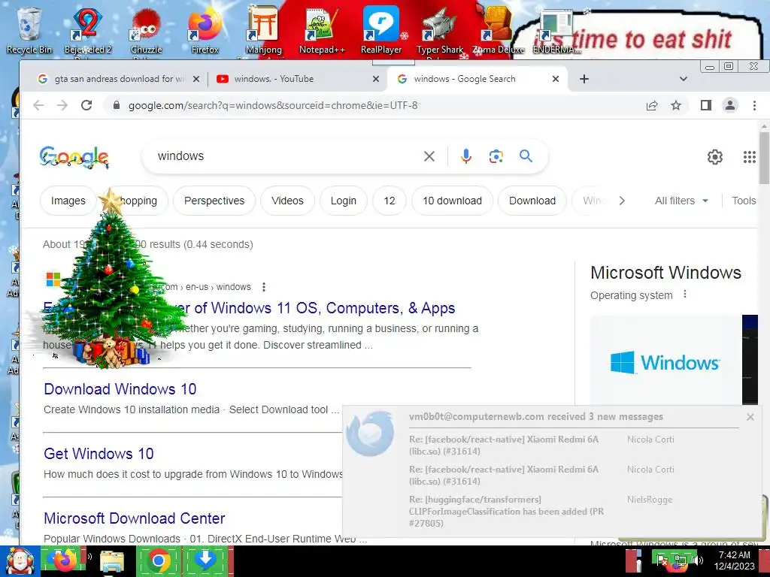
Task: Click the share page icon in address bar
Action: (652, 105)
